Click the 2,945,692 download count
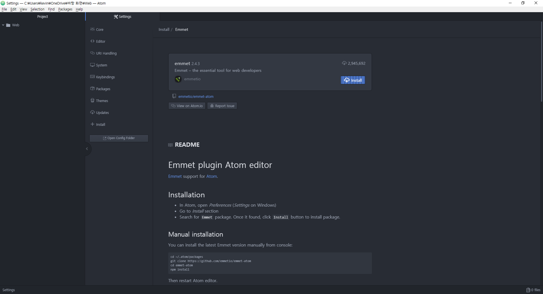 coord(357,63)
